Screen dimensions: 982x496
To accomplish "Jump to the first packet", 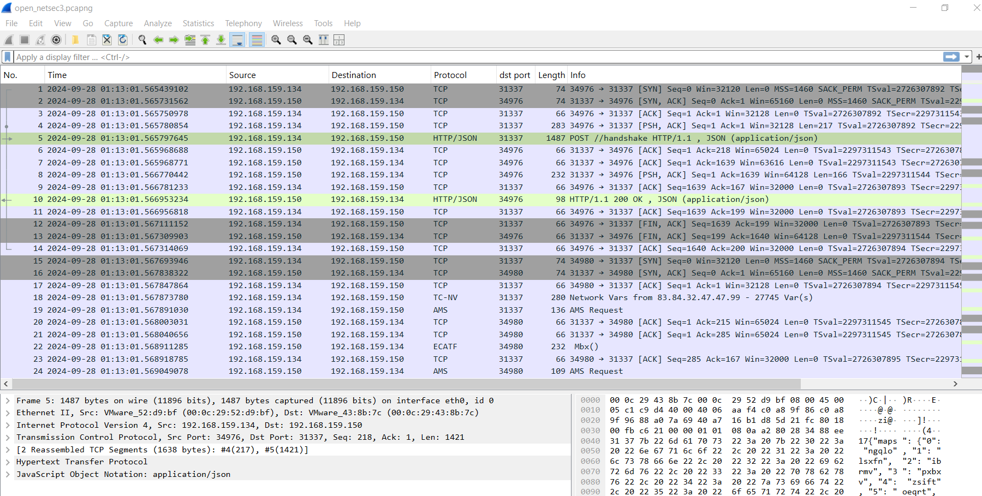I will [x=205, y=40].
